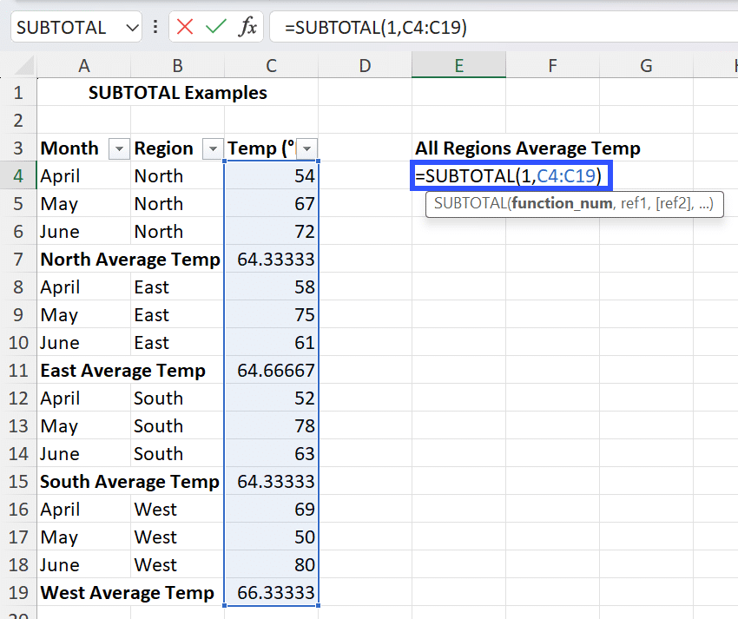Click SUBTOTAL function name in tooltip
This screenshot has height=619, width=738.
coord(470,203)
